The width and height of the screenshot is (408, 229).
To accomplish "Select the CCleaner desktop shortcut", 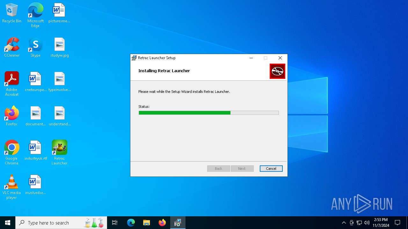I will pos(12,48).
